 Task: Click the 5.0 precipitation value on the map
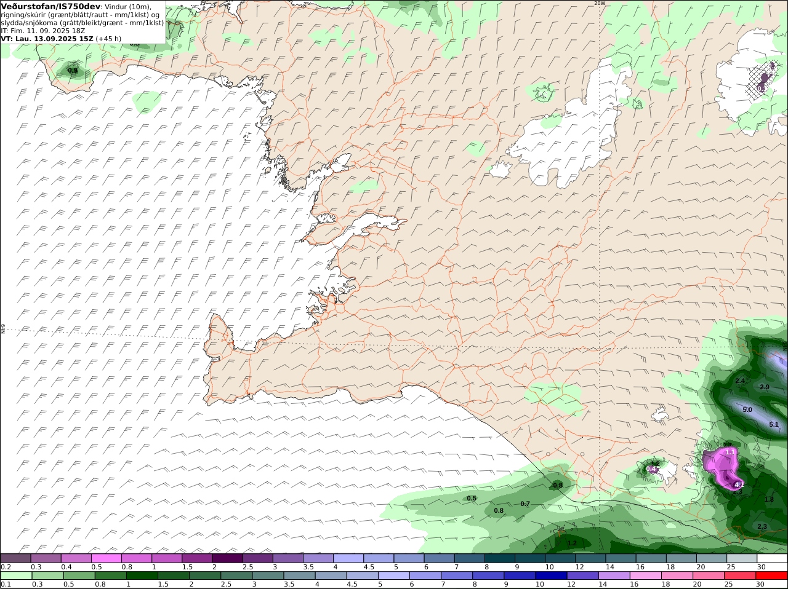tap(747, 409)
